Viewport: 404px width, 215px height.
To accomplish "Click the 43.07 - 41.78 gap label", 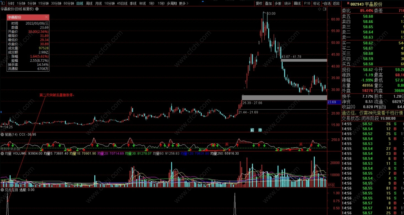I will click(x=291, y=57).
